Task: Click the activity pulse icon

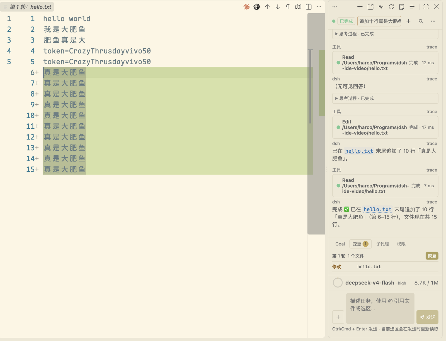Action: coord(381,7)
